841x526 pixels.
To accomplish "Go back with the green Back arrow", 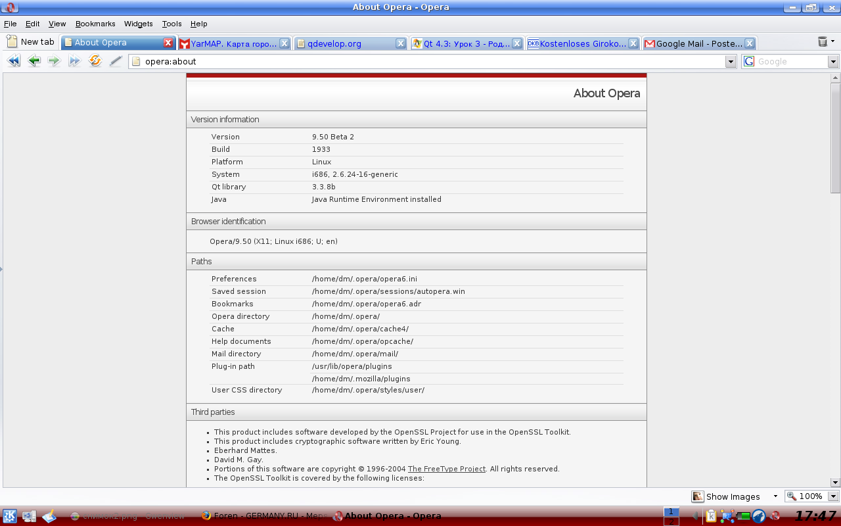I will (34, 61).
